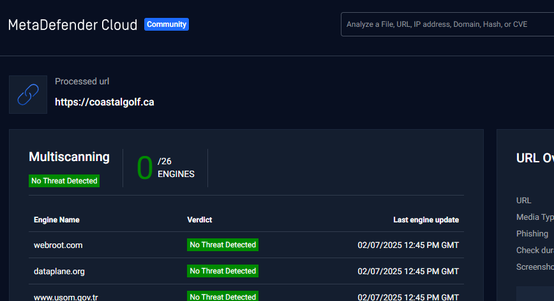
Task: Click webroot.com last update timestamp
Action: 408,245
